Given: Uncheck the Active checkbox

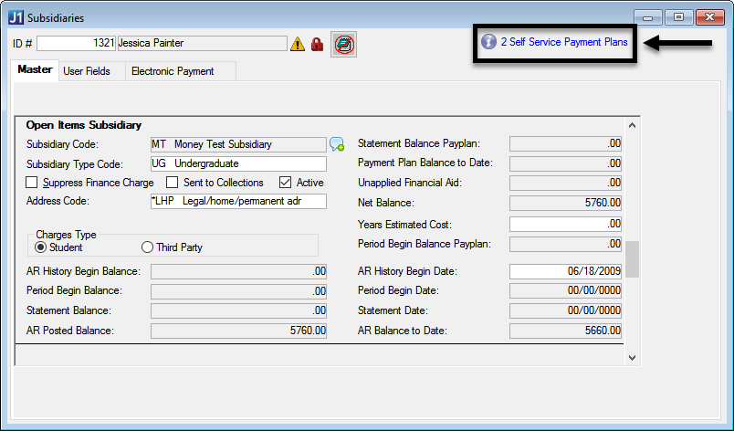Looking at the screenshot, I should [x=285, y=182].
